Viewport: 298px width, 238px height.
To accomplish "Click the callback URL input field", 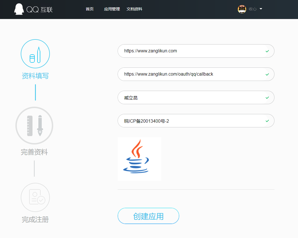I will tap(190, 74).
